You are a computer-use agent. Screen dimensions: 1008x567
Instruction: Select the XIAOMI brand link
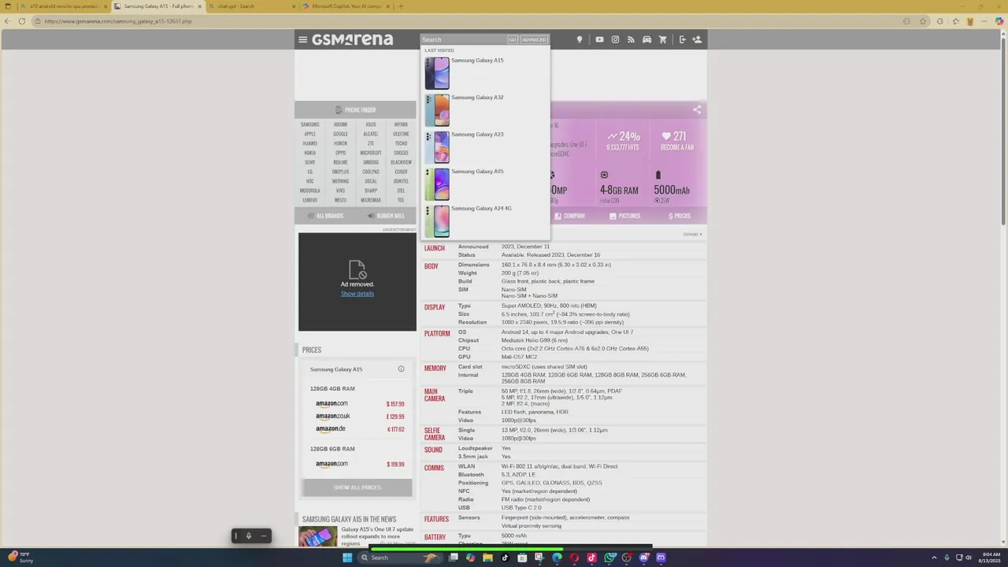[x=340, y=124]
